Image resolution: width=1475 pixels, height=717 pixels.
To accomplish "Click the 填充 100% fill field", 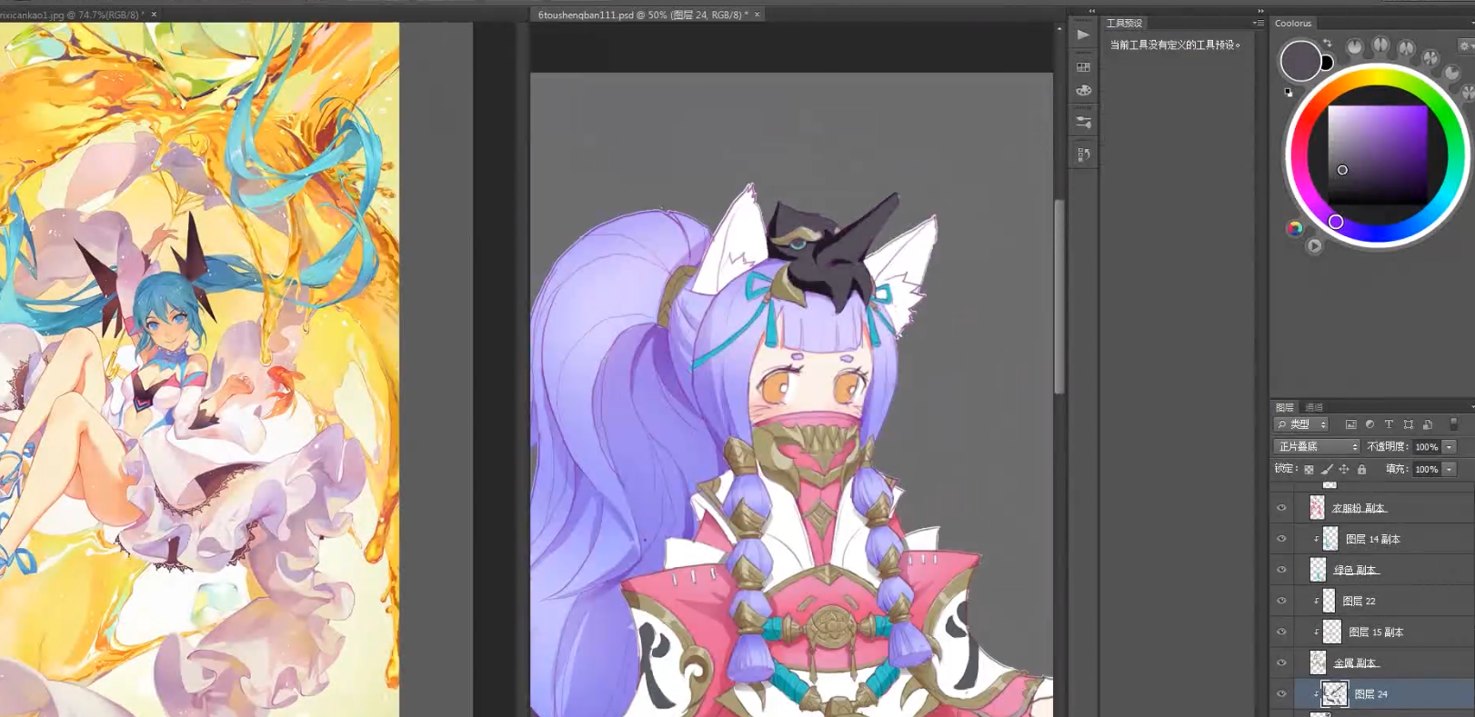I will point(1426,470).
